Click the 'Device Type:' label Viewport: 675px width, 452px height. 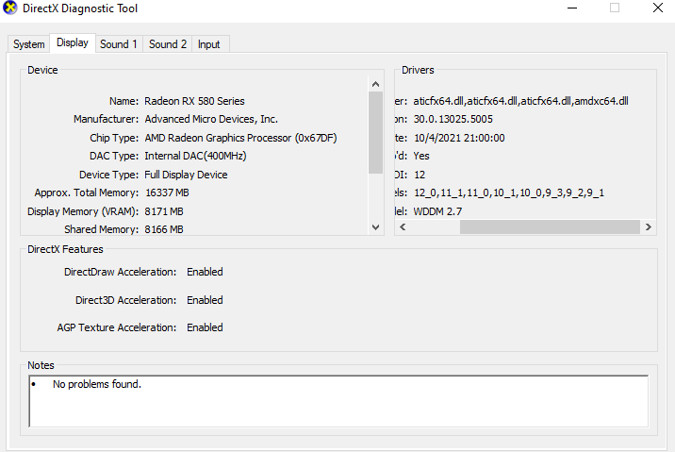[x=109, y=175]
